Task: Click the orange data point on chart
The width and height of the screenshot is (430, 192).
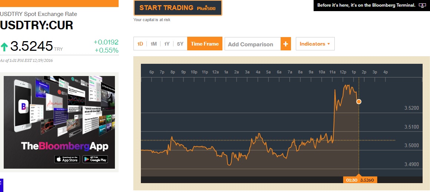Action: point(359,102)
